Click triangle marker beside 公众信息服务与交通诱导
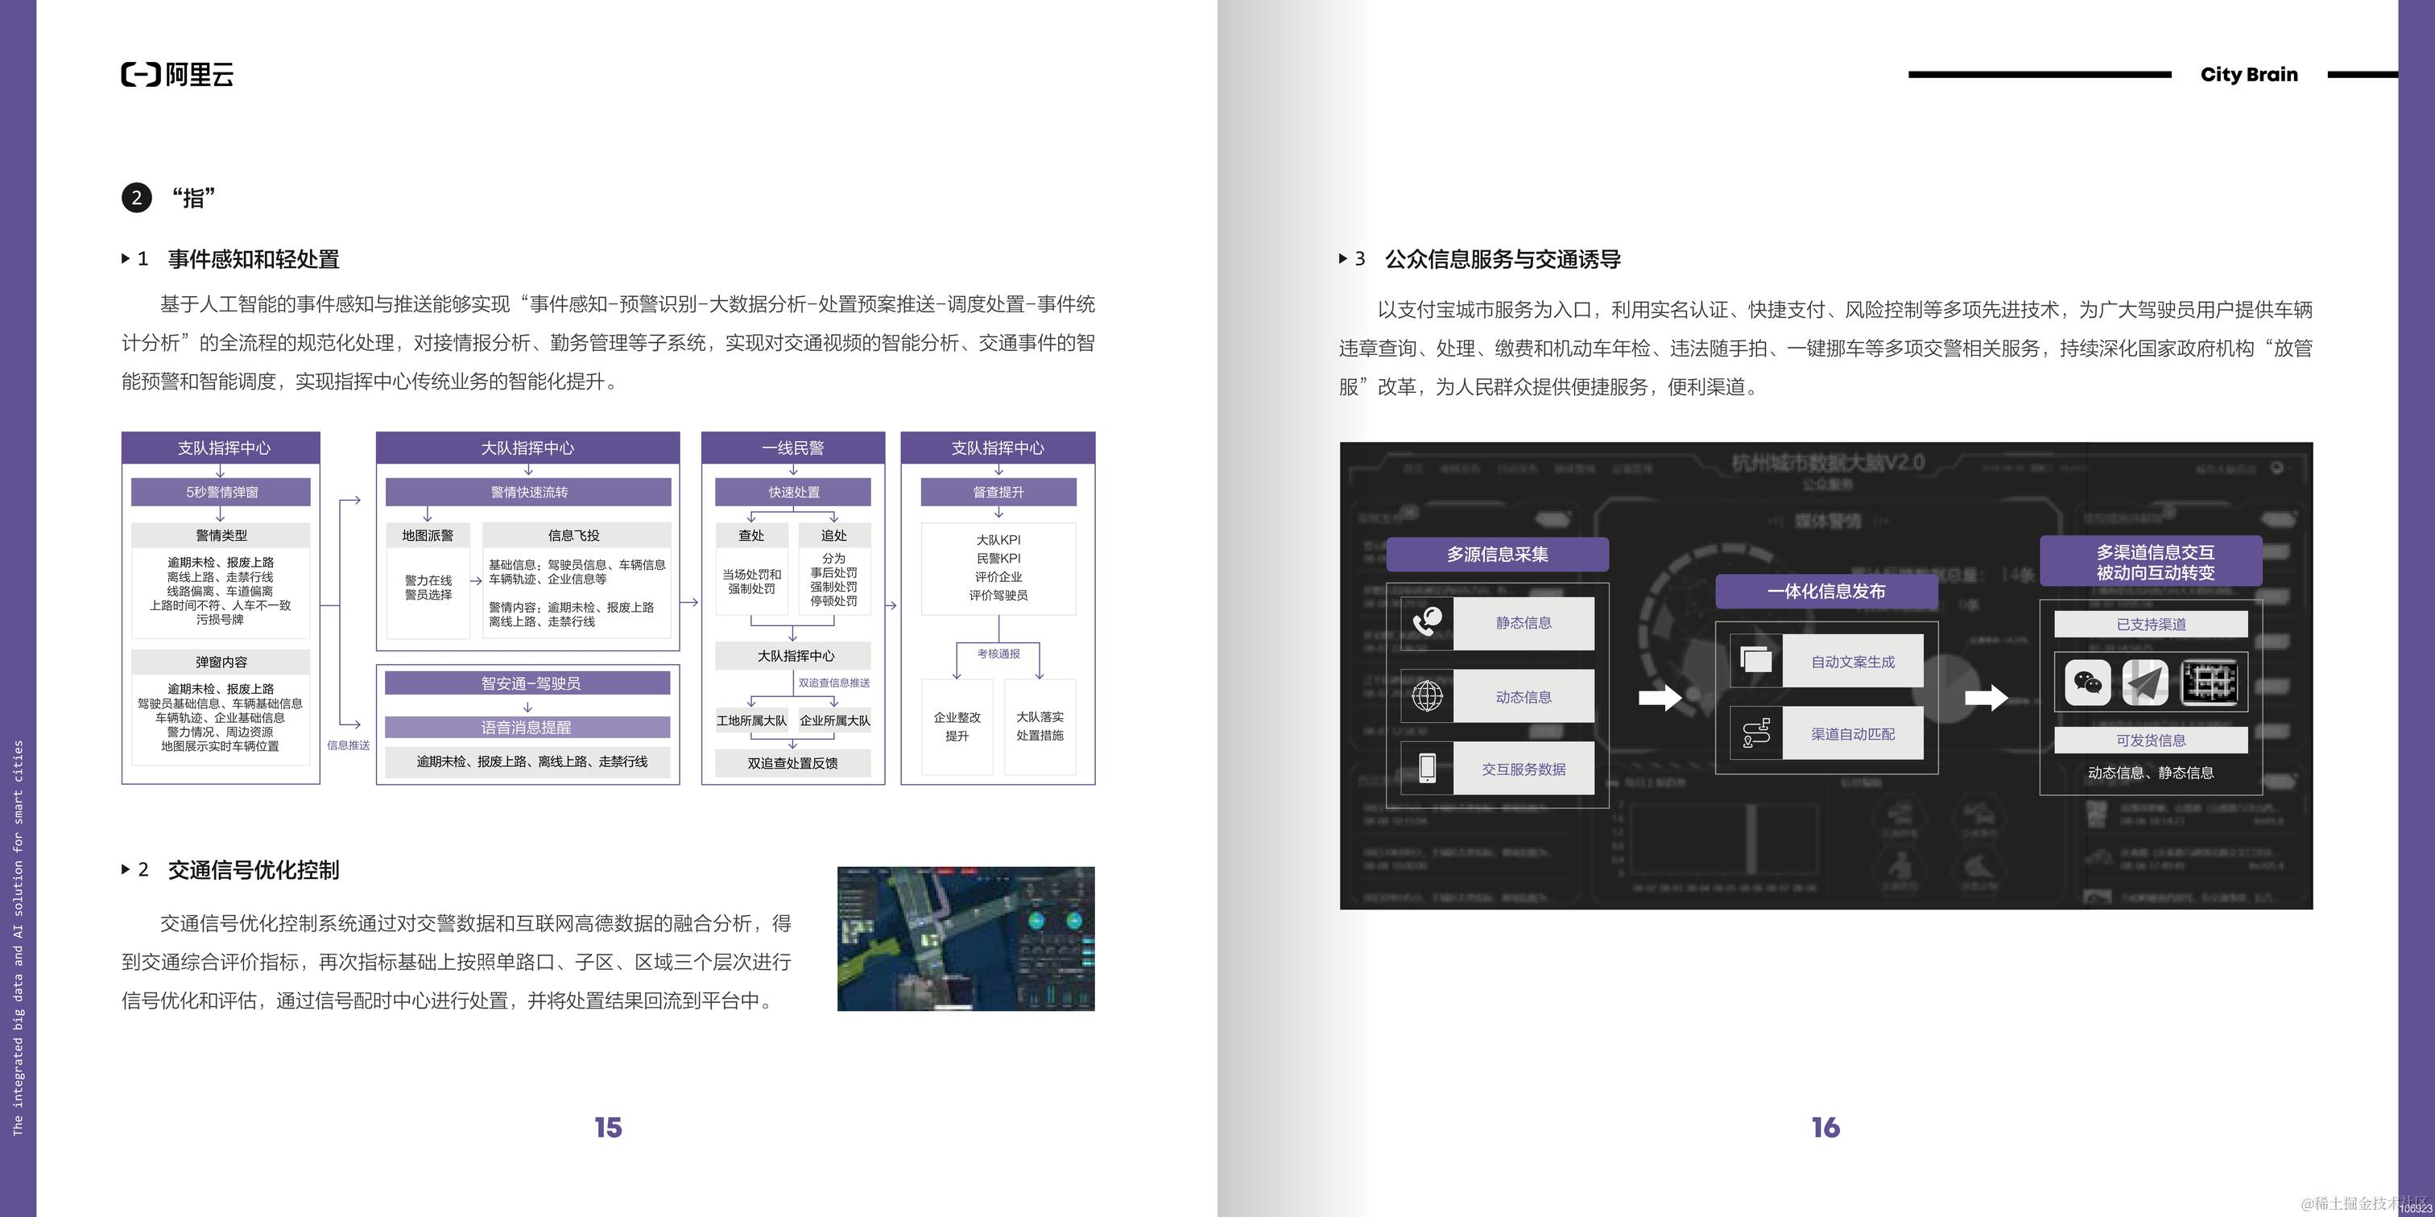2435x1217 pixels. point(1342,258)
